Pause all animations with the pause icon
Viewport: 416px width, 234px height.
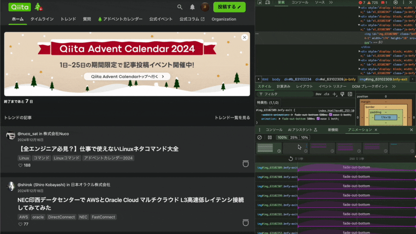coord(270,137)
